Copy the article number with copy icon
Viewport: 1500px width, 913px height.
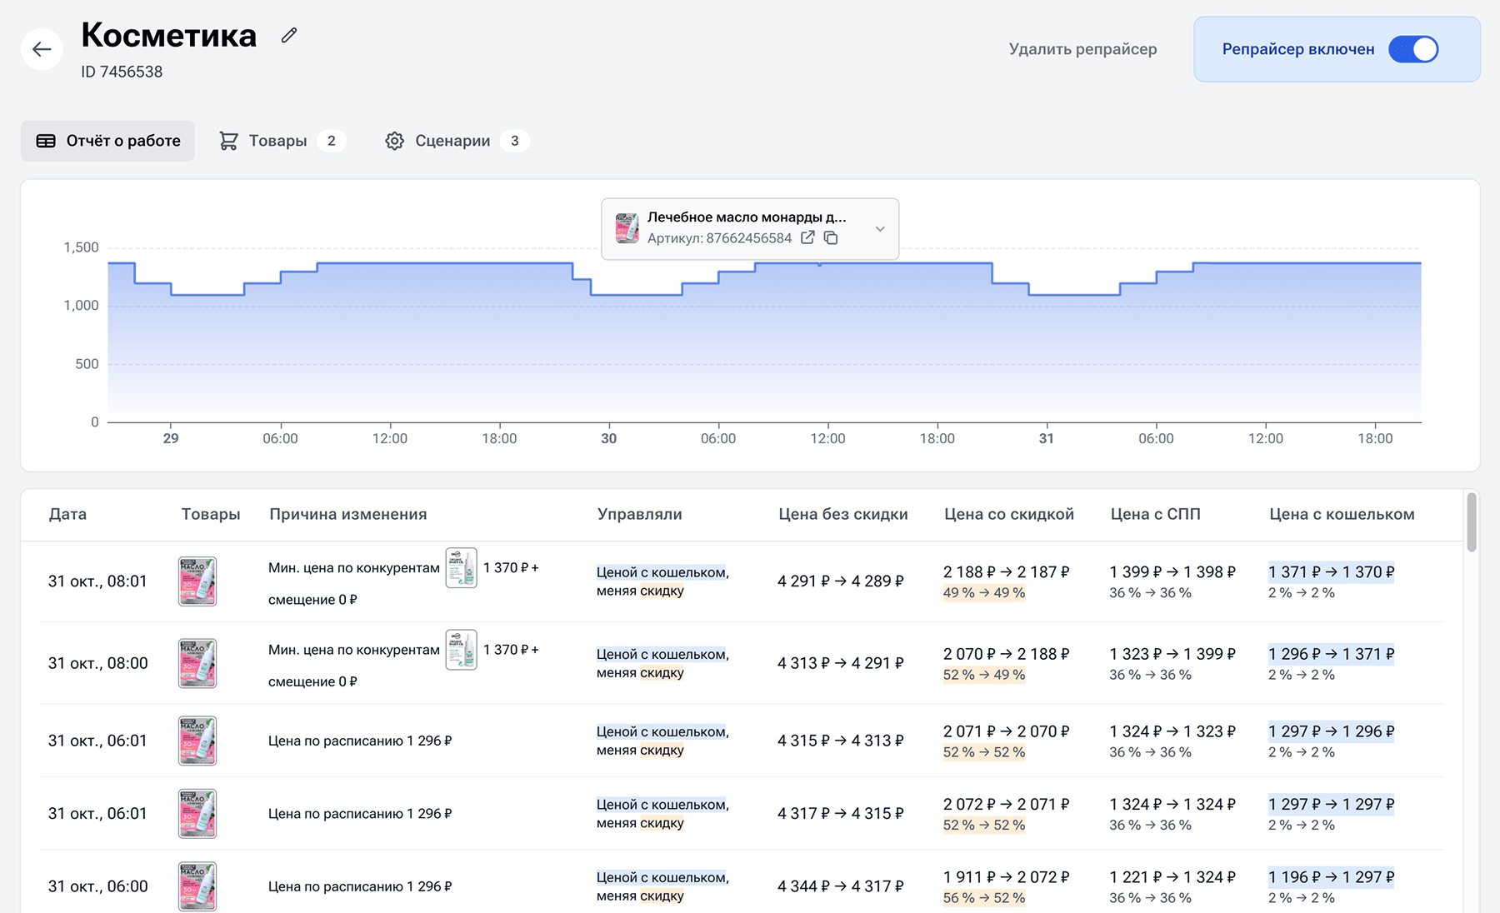[831, 238]
